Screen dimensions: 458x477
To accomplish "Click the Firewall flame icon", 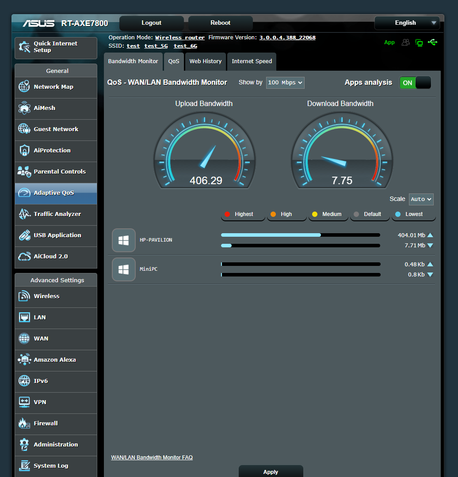I will (24, 423).
